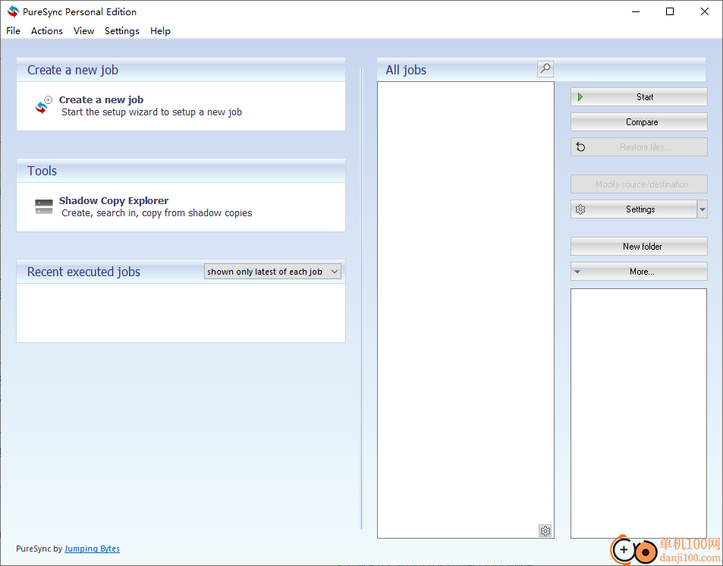
Task: Start the selected job with the Start button
Action: 639,97
